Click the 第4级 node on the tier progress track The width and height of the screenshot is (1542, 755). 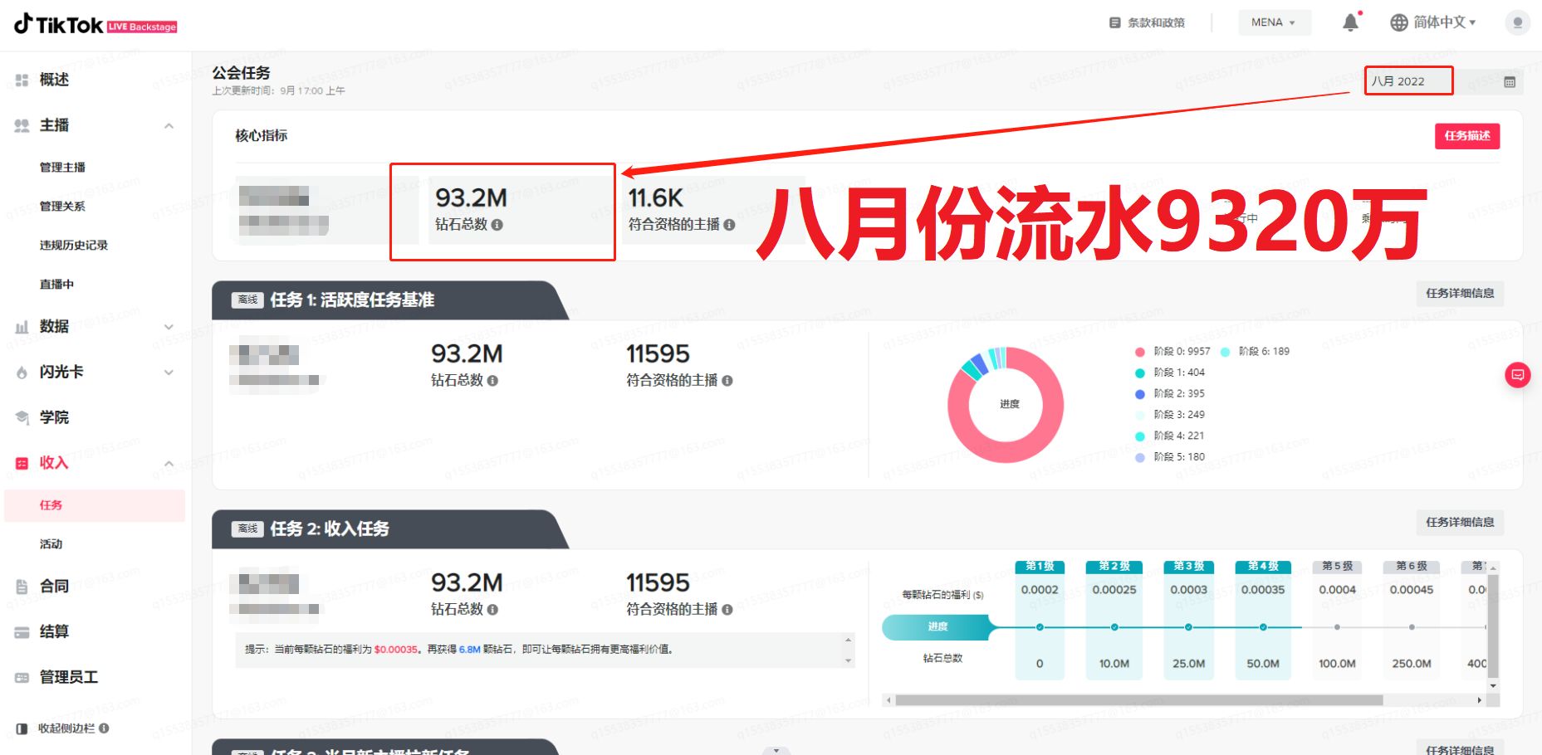point(1262,627)
